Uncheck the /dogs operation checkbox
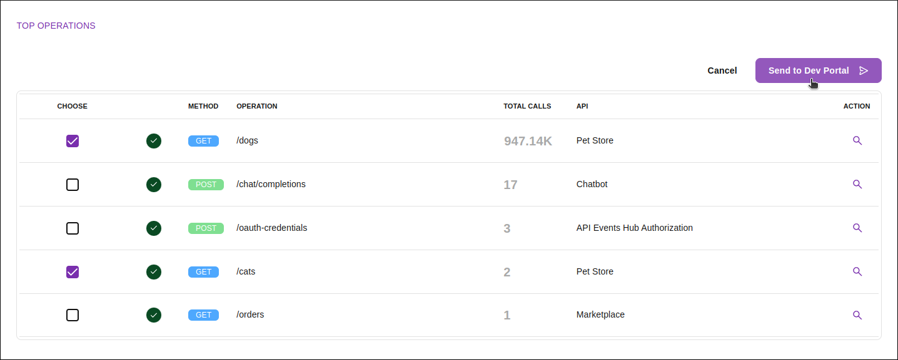This screenshot has width=898, height=360. point(73,141)
